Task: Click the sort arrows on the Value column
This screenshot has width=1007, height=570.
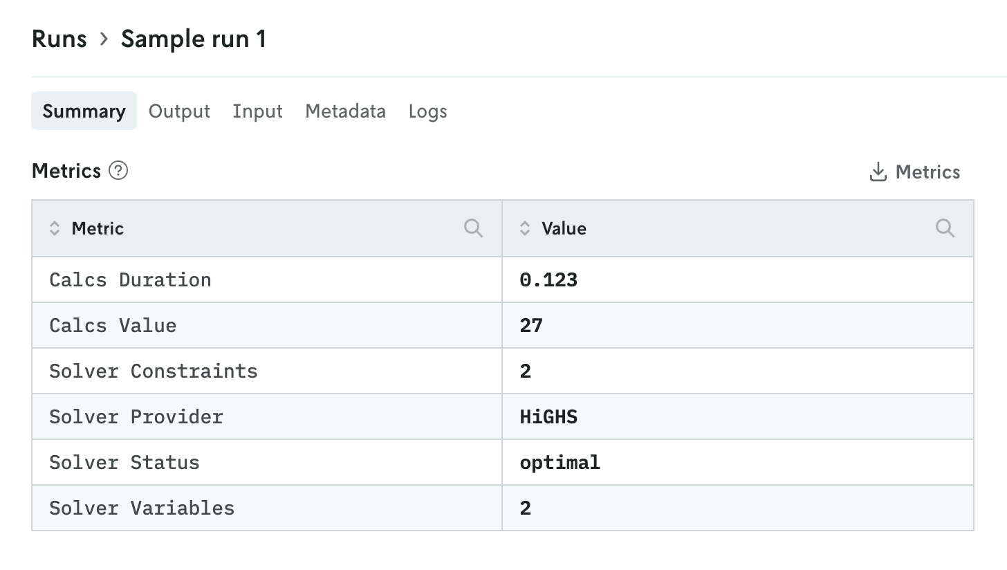Action: [524, 228]
